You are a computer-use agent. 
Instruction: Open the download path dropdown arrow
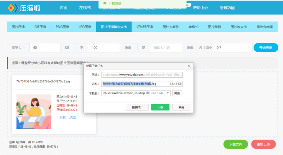168,93
